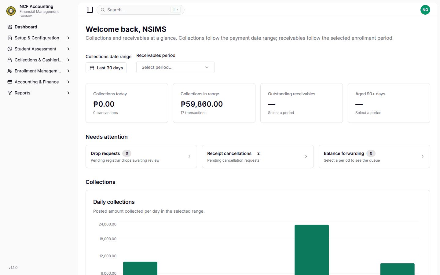Open Collections & Cashiering menu

(39, 60)
